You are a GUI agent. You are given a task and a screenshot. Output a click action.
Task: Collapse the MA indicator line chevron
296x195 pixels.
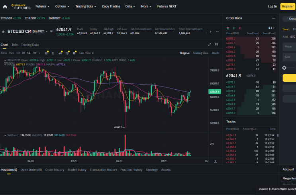[x=5, y=65]
